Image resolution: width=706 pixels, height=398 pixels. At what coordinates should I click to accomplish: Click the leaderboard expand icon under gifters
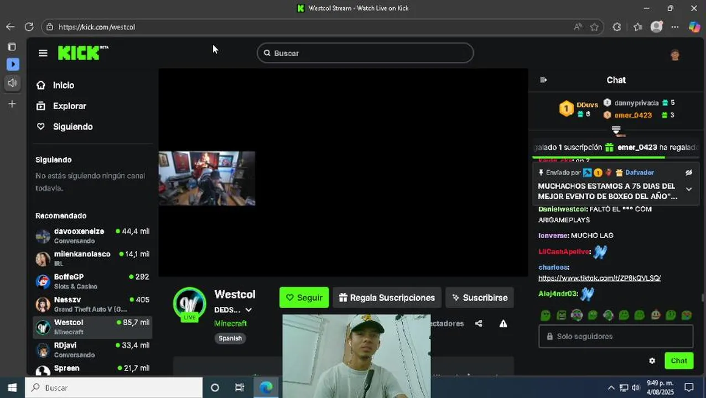(x=616, y=130)
